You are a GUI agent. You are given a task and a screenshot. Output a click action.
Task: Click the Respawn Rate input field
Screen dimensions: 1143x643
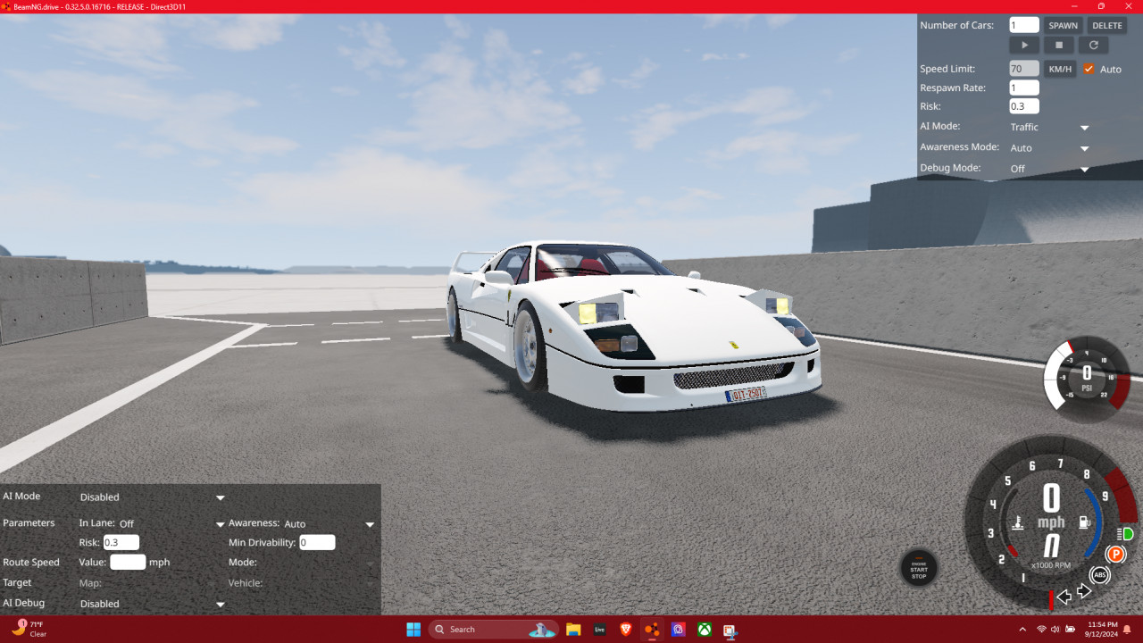[x=1024, y=88]
